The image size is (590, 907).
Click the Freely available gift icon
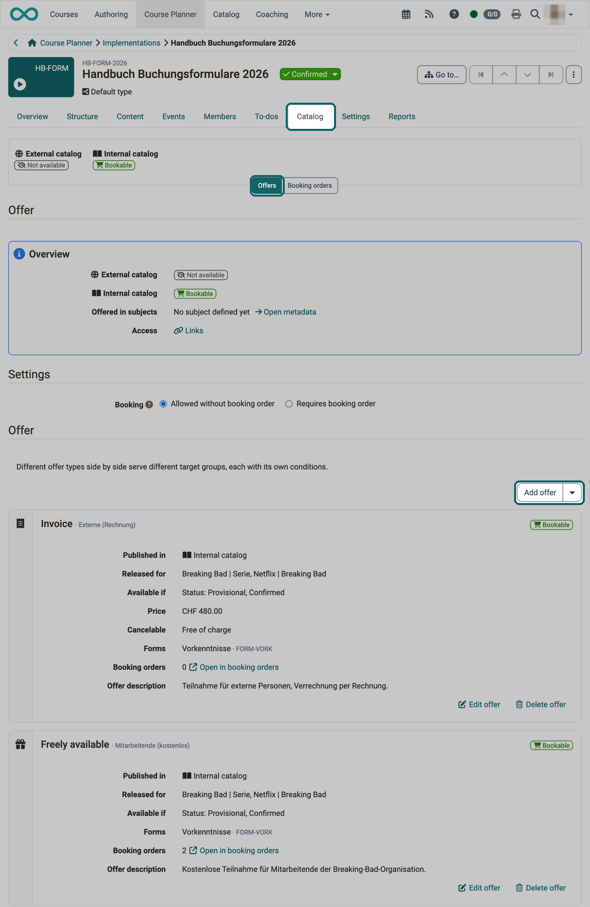[x=21, y=744]
